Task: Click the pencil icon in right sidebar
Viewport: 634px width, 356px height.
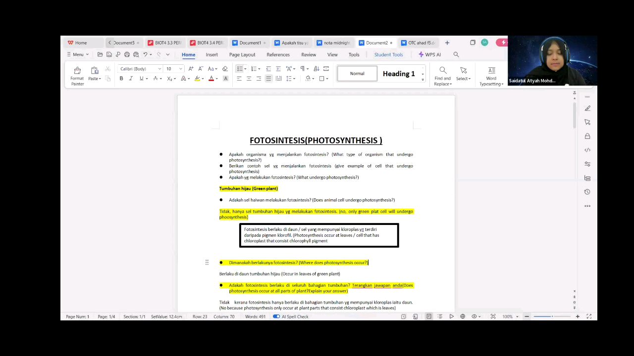Action: coord(587,108)
